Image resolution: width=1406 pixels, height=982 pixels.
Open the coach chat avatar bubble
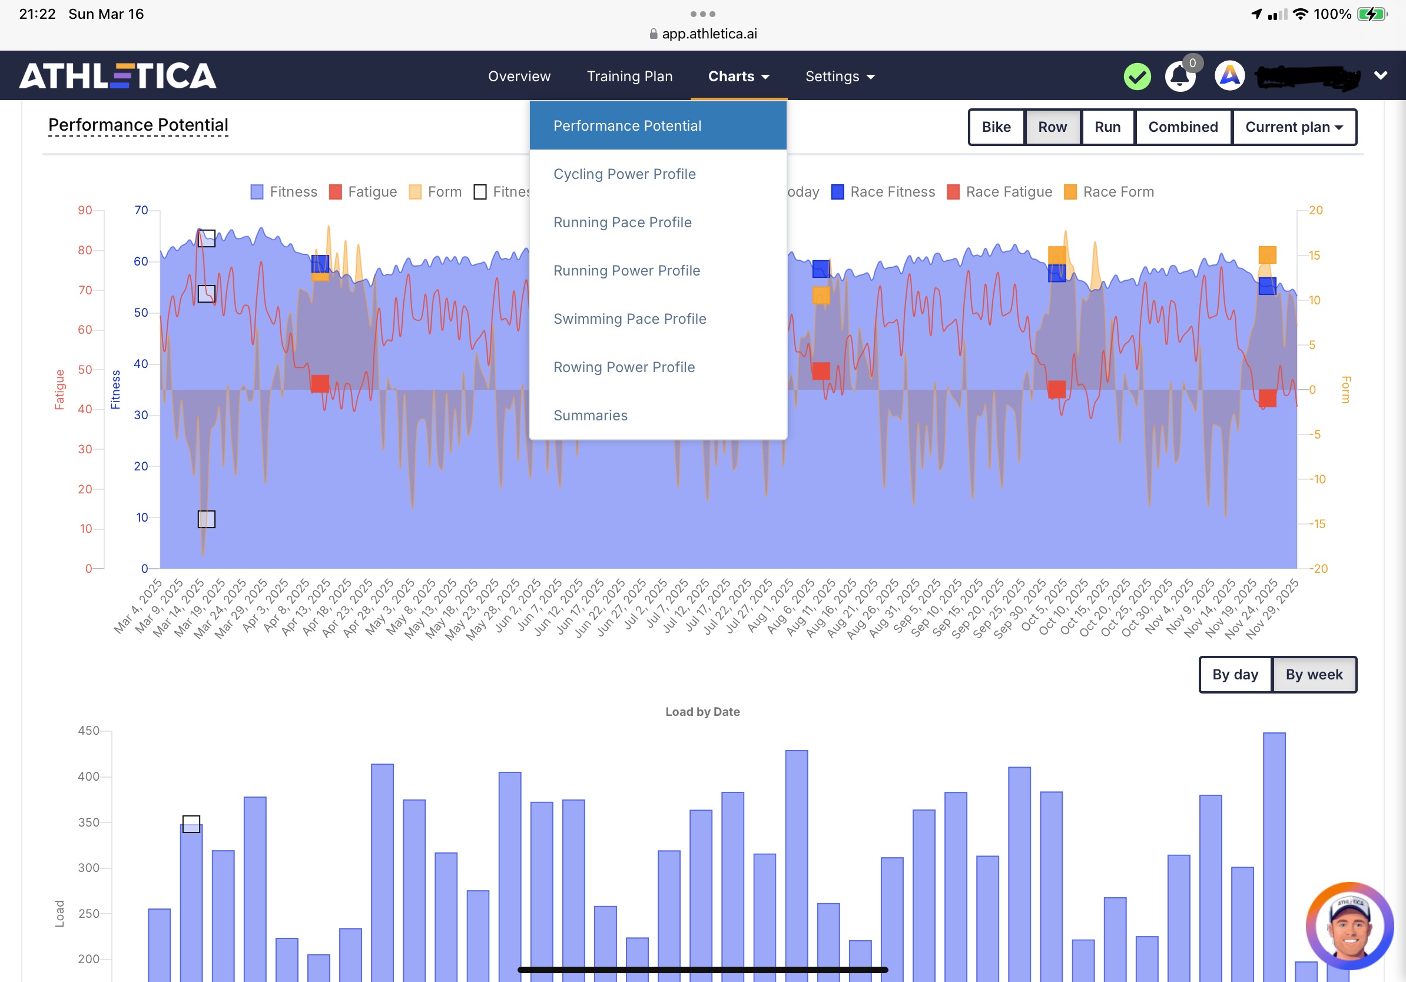click(x=1349, y=925)
